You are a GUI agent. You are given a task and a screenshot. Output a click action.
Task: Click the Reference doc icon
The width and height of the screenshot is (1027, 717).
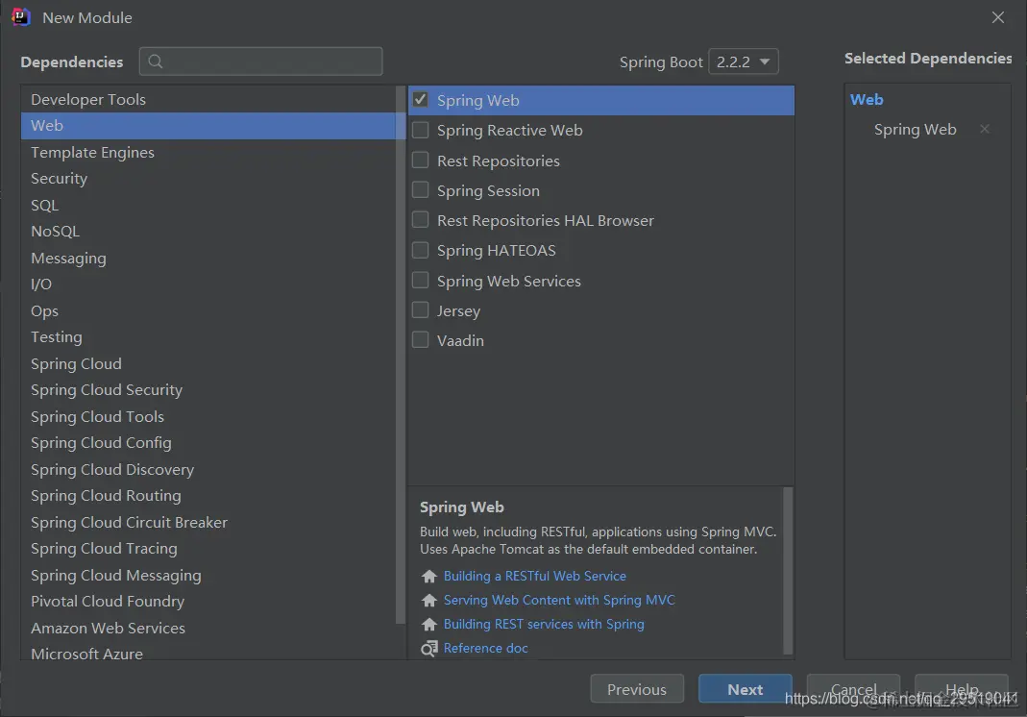[x=429, y=649]
